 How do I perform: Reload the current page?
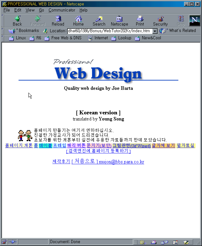click(58, 21)
